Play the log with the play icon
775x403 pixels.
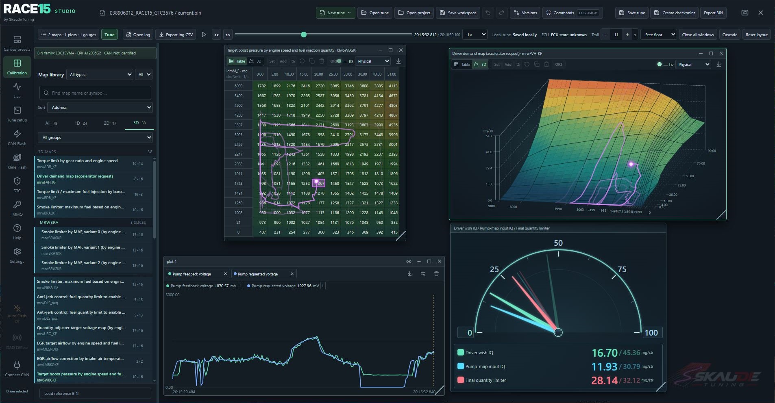[204, 35]
